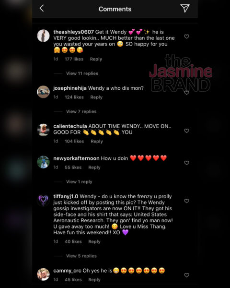The image size is (230, 288).
Task: Show View 1 reply under newyorkafternoon
Action: pyautogui.click(x=79, y=181)
